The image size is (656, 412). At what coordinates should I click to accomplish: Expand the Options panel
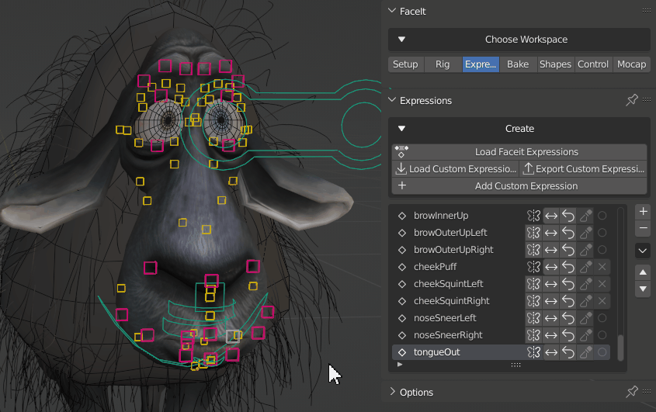point(392,393)
